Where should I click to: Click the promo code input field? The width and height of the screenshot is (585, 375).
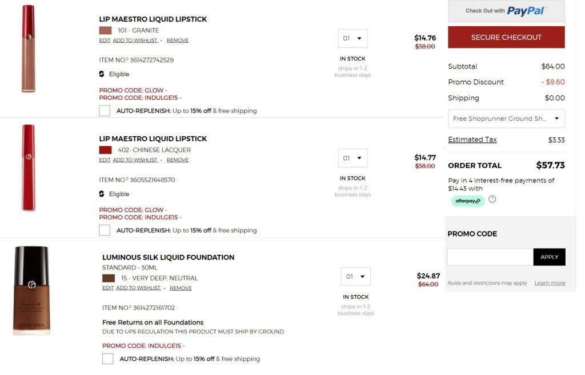(490, 257)
